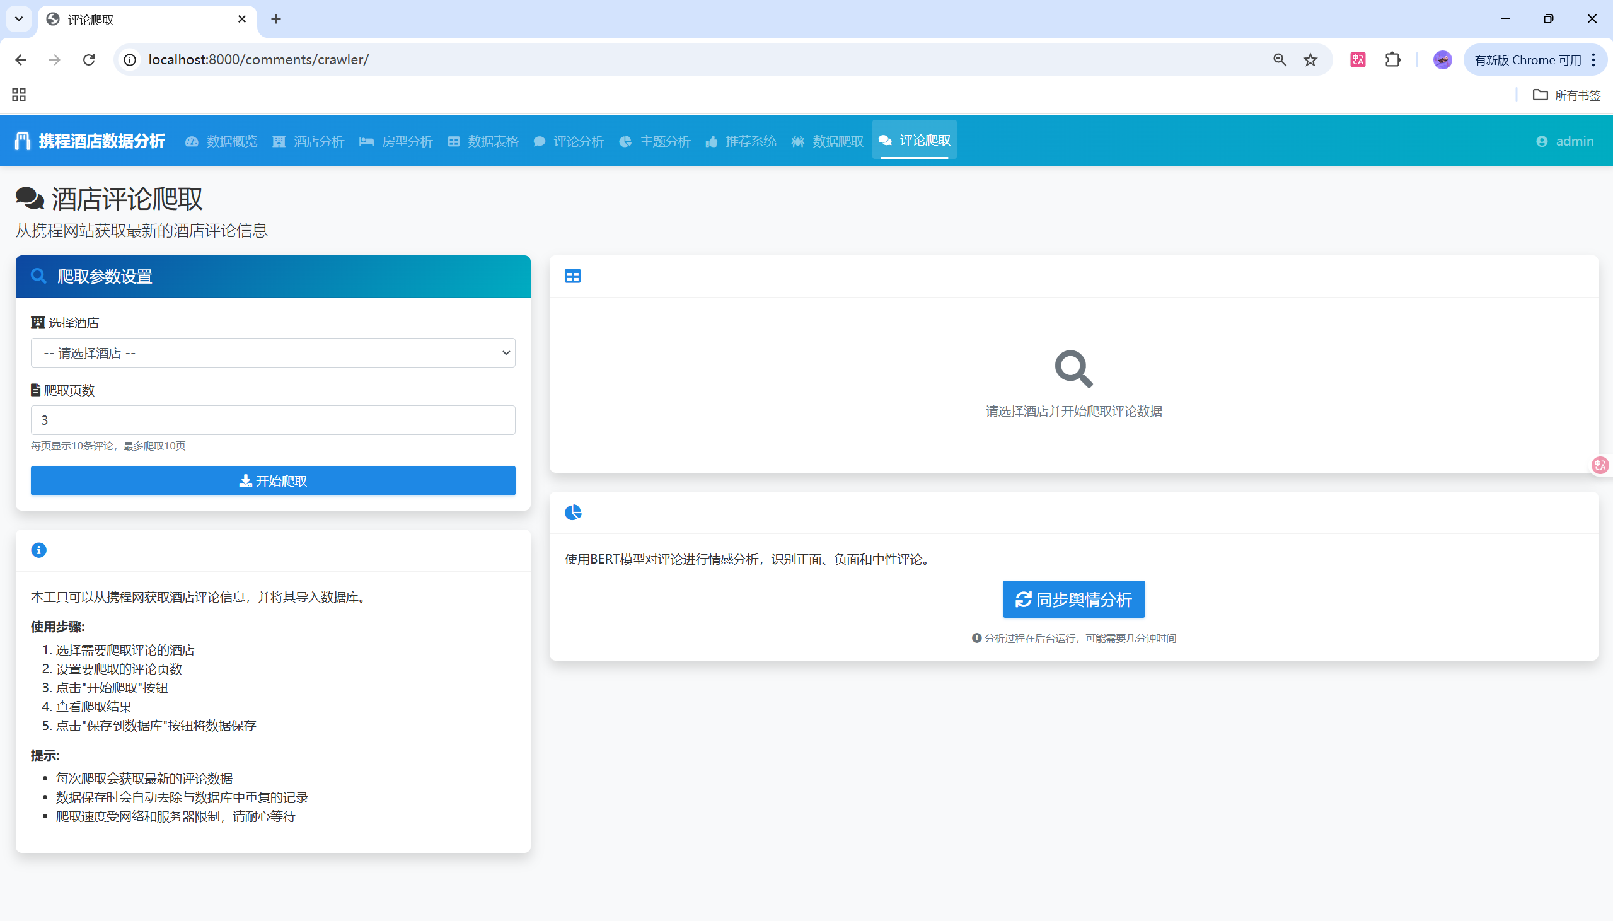Click the bookmark star icon
Screen dimensions: 1613x921
1310,59
